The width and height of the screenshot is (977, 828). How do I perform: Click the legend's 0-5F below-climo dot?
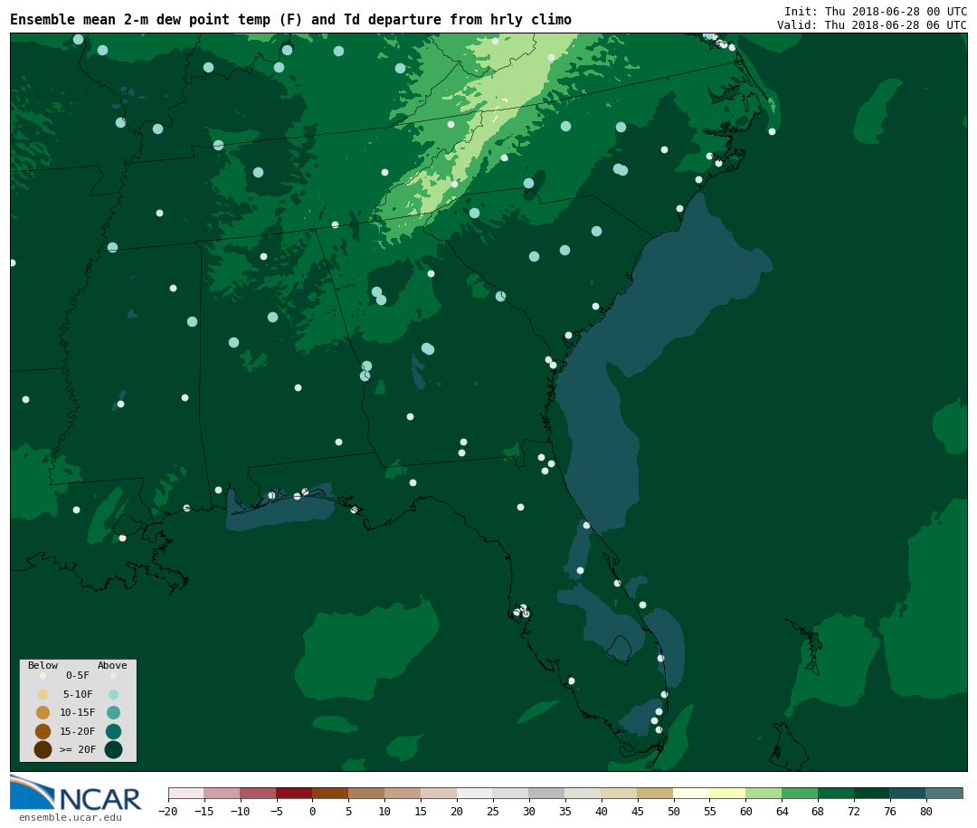(43, 675)
